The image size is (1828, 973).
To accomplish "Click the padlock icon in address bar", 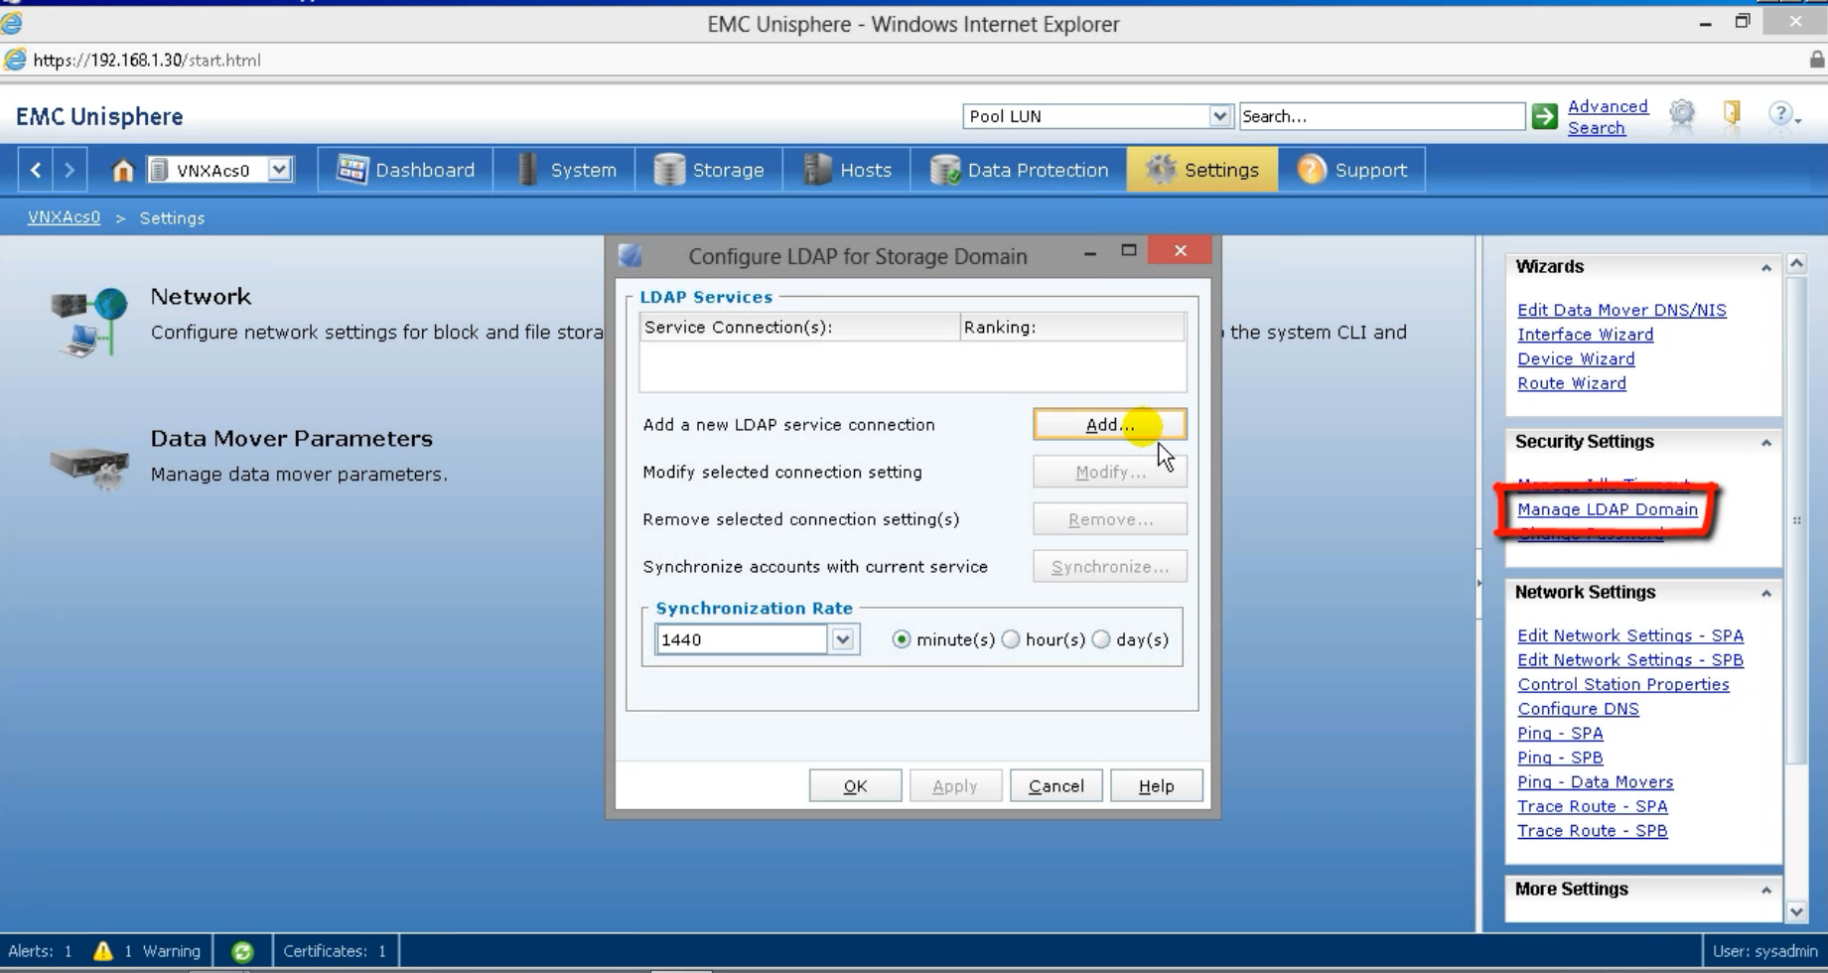I will (1816, 60).
